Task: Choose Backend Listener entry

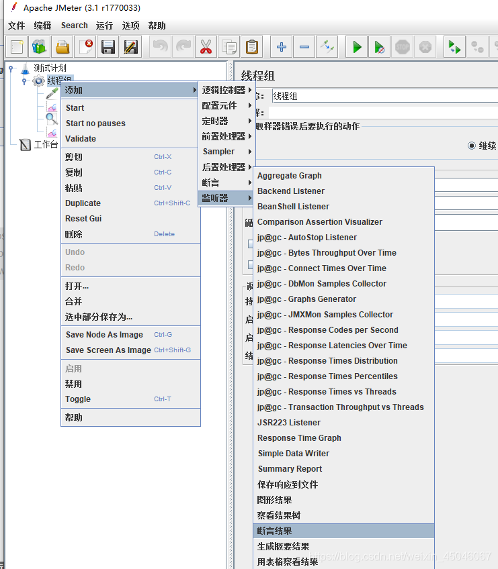Action: 344,191
